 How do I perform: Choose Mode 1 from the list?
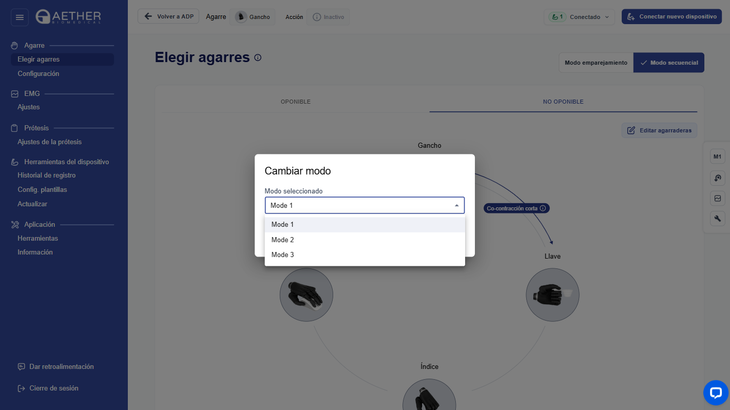click(x=365, y=225)
